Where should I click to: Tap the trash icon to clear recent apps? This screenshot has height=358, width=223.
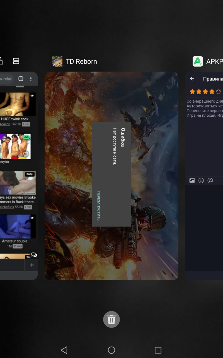click(111, 319)
